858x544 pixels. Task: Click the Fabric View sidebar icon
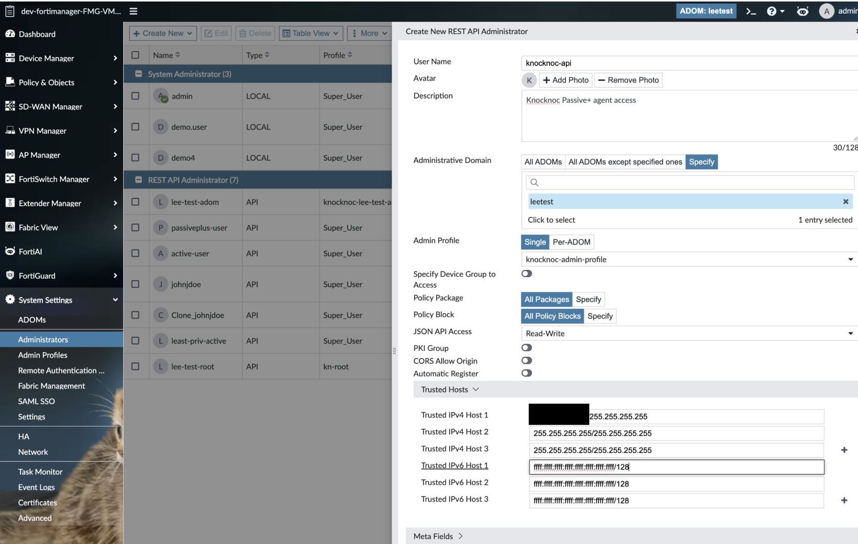point(10,227)
